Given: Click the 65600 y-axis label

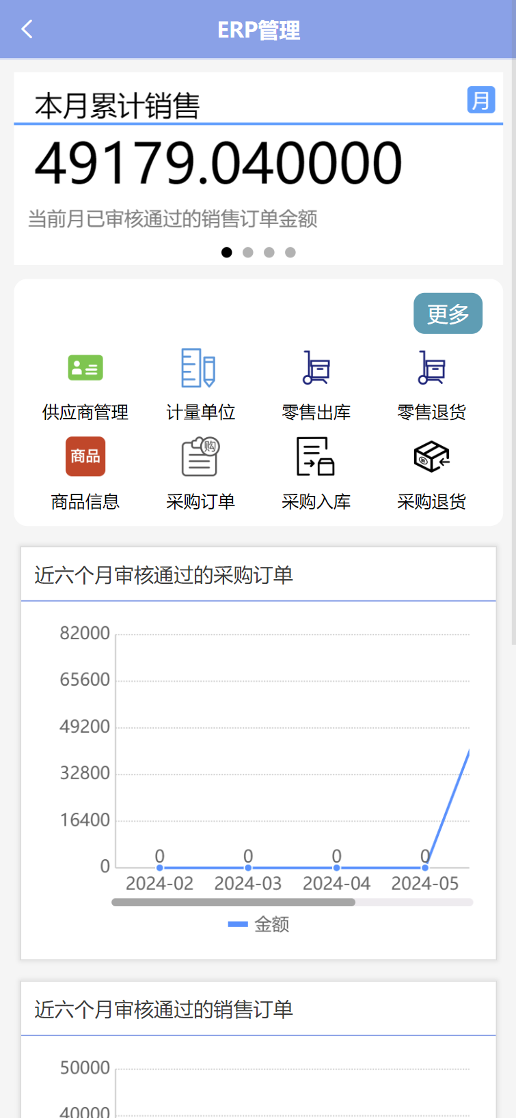Looking at the screenshot, I should click(x=85, y=680).
